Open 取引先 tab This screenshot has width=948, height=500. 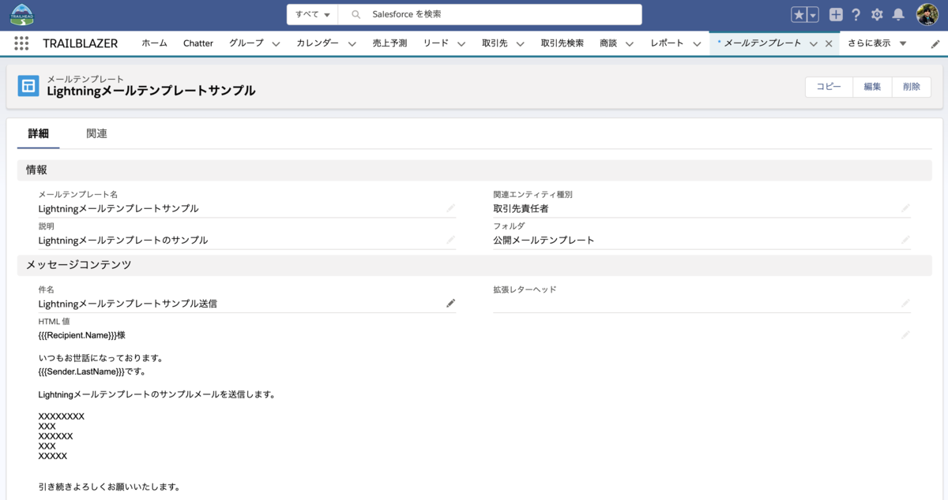(x=495, y=43)
